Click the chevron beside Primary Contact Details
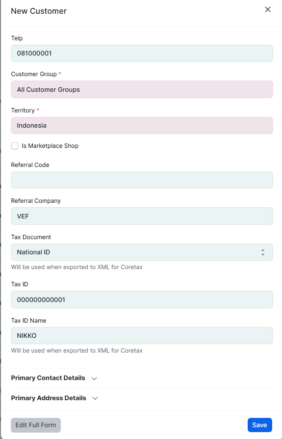The width and height of the screenshot is (282, 439). pyautogui.click(x=94, y=378)
